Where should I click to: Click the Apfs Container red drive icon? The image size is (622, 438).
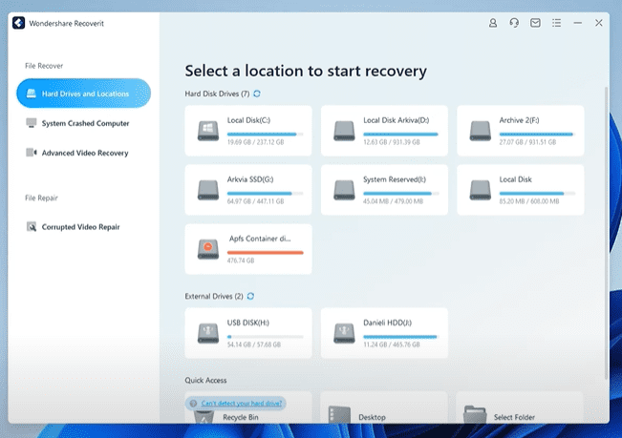pos(207,248)
